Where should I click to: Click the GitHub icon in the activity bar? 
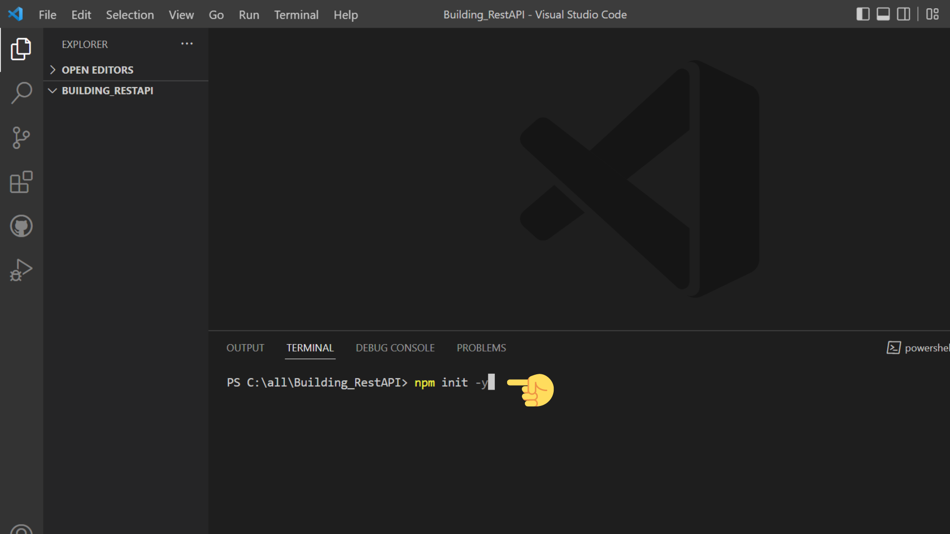[x=21, y=226]
